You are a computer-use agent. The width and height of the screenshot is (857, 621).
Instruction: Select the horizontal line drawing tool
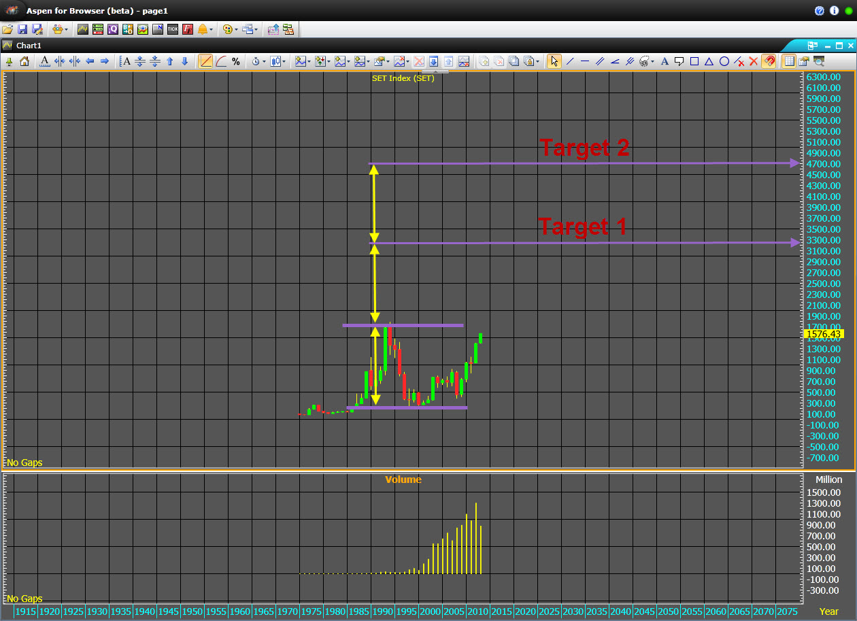pos(585,61)
